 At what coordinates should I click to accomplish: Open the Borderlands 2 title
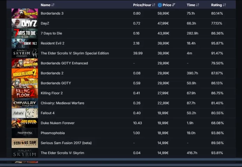[x=52, y=73]
